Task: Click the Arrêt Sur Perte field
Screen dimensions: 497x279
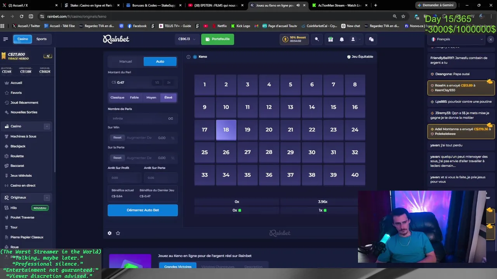Action: [x=160, y=177]
